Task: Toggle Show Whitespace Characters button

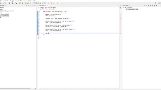Action: click(42, 3)
